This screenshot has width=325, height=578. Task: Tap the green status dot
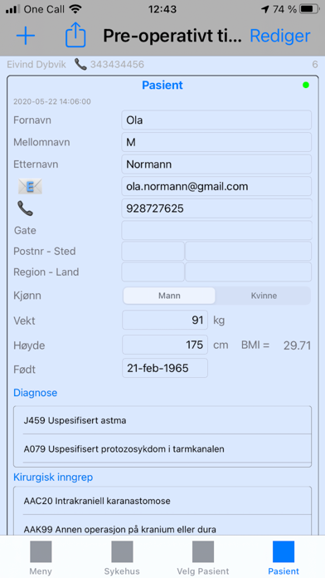(x=305, y=86)
